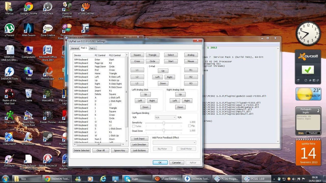The image size is (326, 183).
Task: Select the Rede network desktop icon
Action: 29,73
